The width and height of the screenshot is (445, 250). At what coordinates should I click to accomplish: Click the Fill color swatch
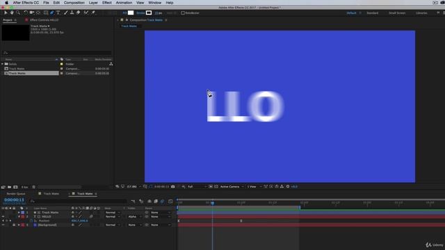(131, 12)
